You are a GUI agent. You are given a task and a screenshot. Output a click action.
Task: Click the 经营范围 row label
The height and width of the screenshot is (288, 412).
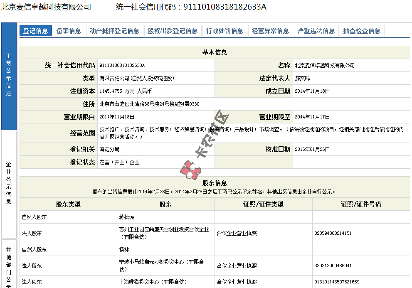(82, 133)
